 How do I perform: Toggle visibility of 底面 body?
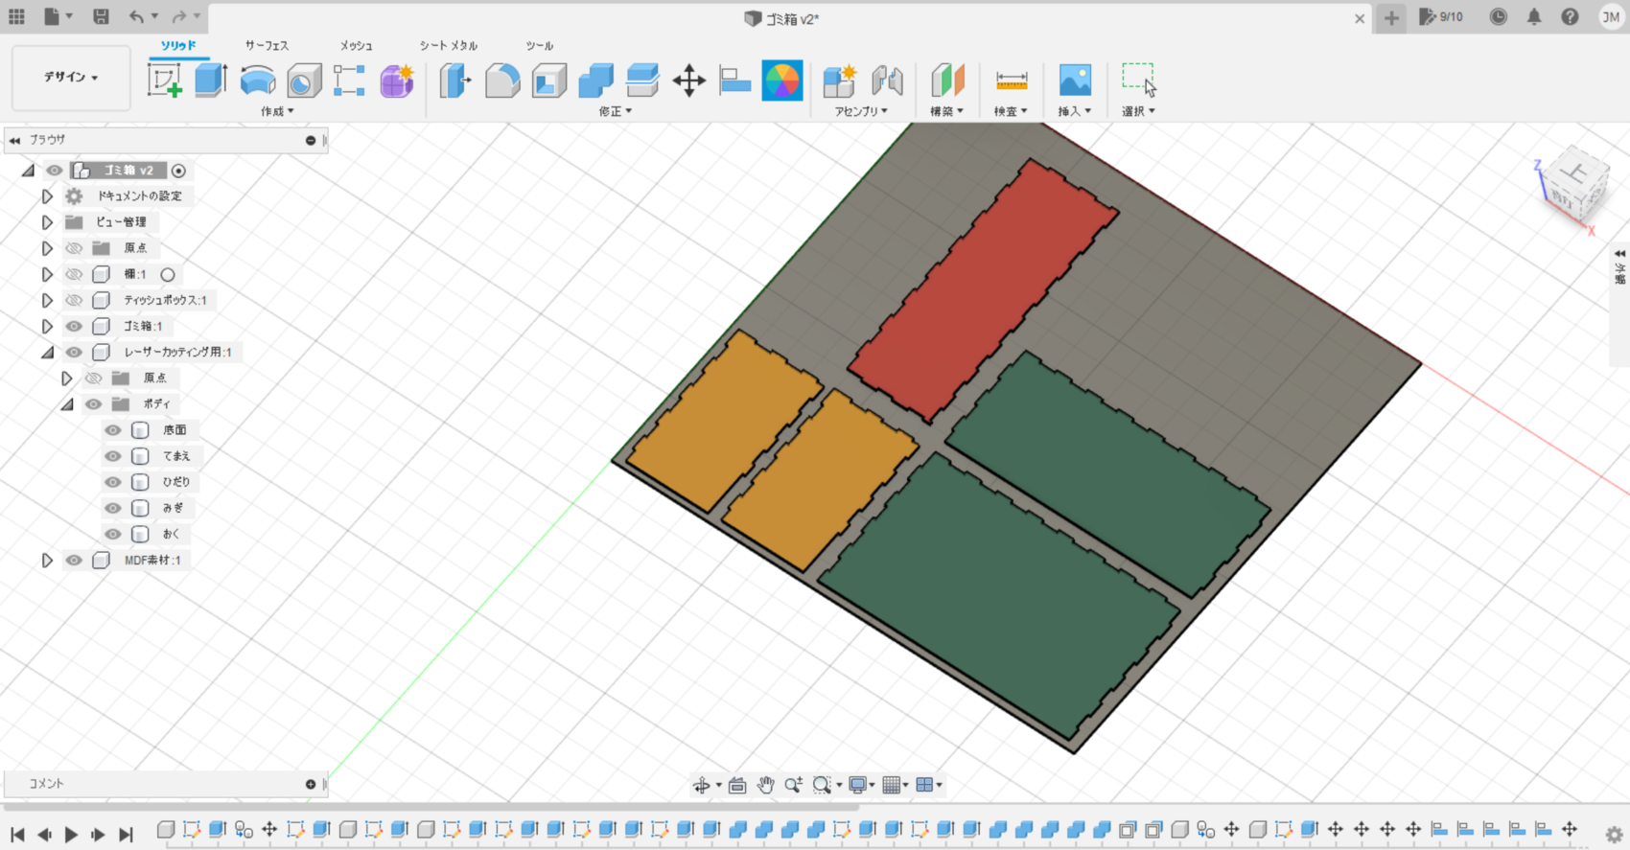click(x=113, y=430)
